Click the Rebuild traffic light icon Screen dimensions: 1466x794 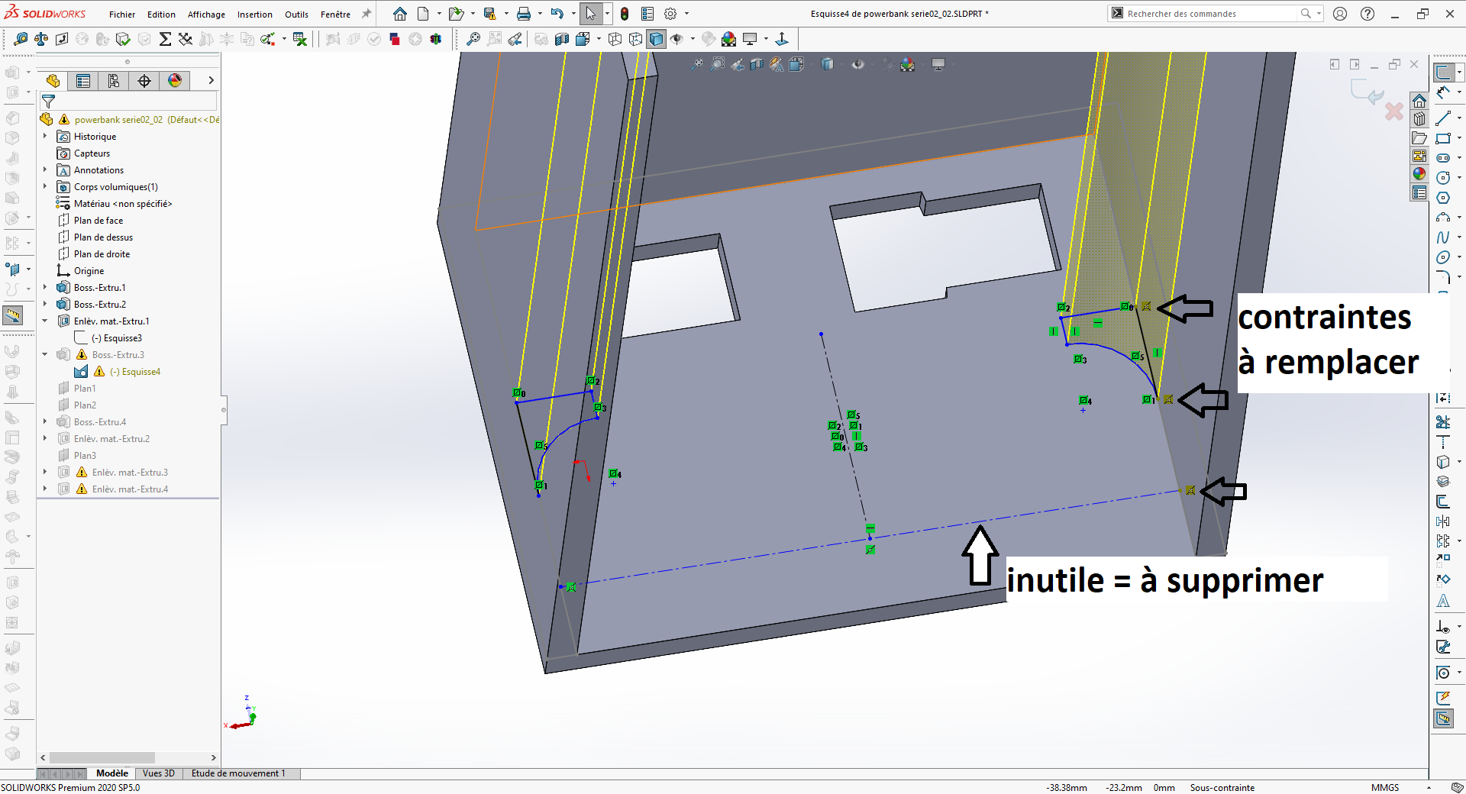[625, 14]
